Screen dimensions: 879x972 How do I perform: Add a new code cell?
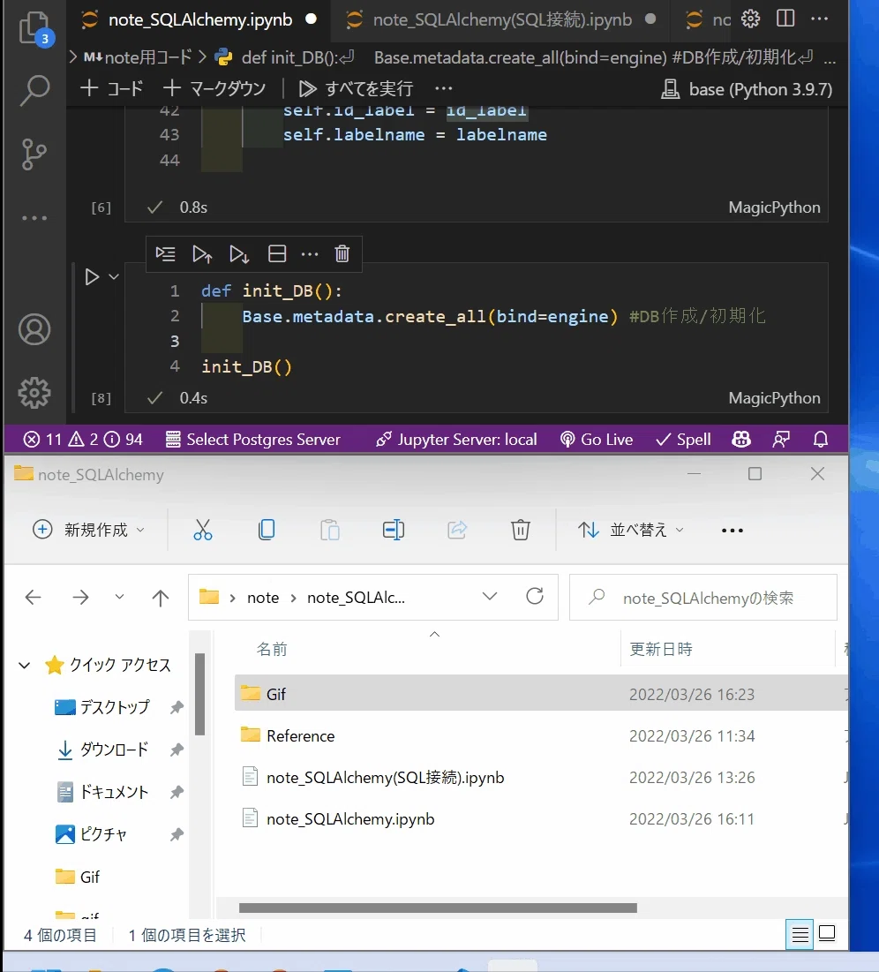(111, 88)
